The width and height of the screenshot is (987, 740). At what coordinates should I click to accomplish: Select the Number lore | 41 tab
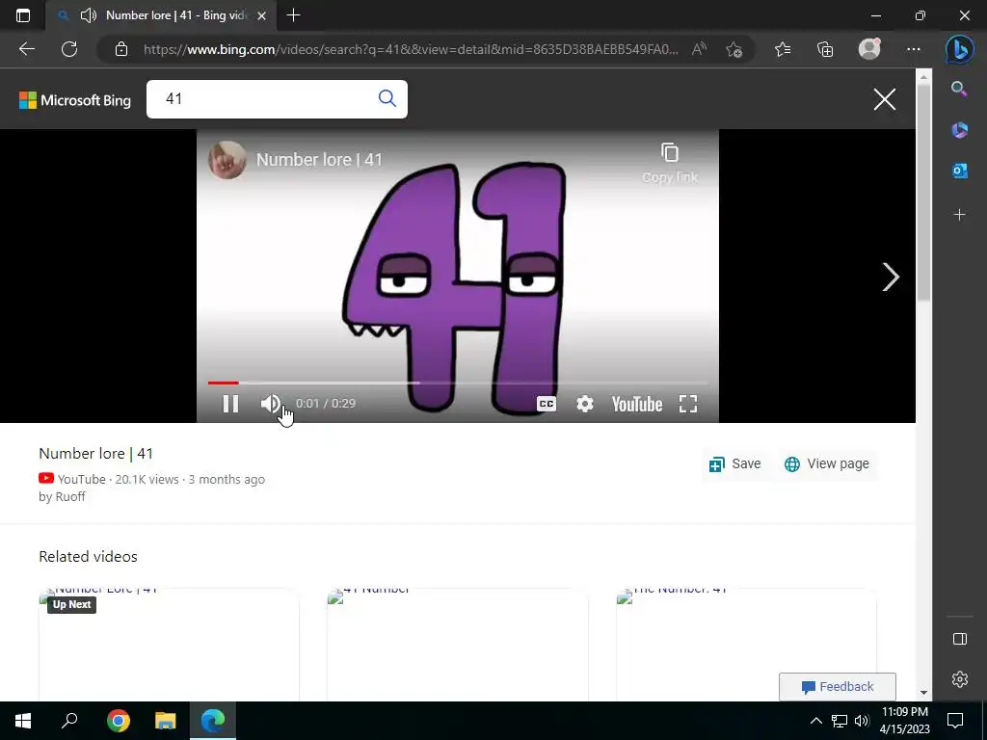tap(162, 15)
